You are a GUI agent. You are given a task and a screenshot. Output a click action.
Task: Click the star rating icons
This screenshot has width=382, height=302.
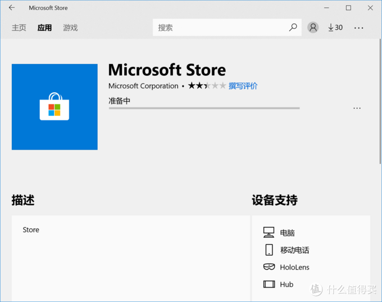(x=207, y=86)
